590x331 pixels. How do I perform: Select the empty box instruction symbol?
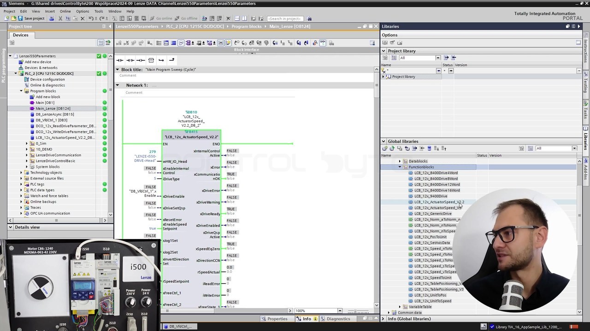[151, 60]
